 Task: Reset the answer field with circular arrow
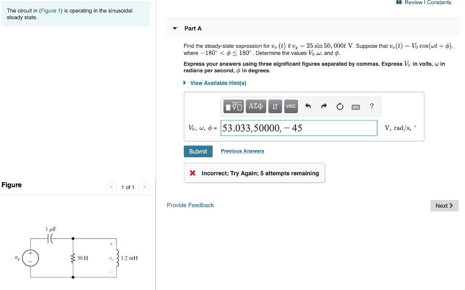(340, 106)
